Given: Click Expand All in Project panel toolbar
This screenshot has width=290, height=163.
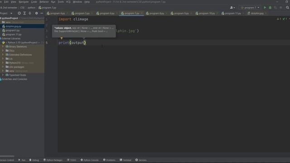Looking at the screenshot, I should [x=24, y=13].
